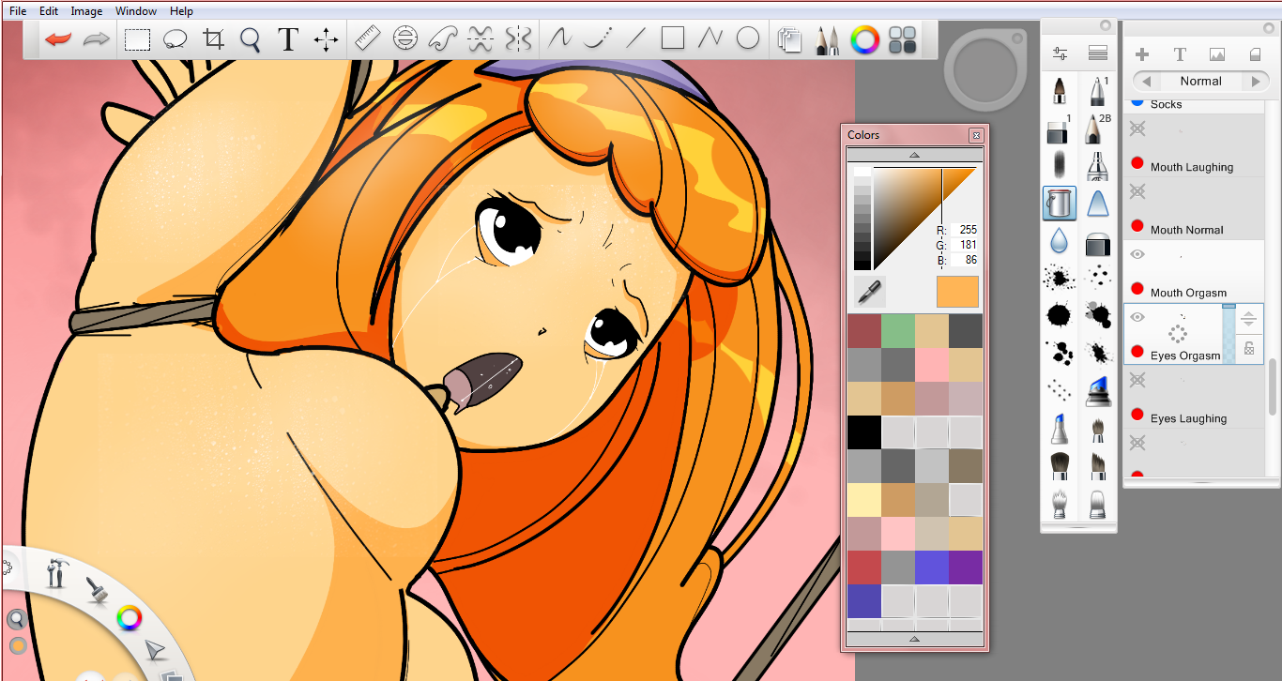1282x681 pixels.
Task: Choose the Rectangle draw style
Action: pyautogui.click(x=673, y=38)
